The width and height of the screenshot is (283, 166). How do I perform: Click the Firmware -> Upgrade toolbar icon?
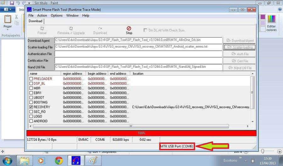[x=71, y=28]
